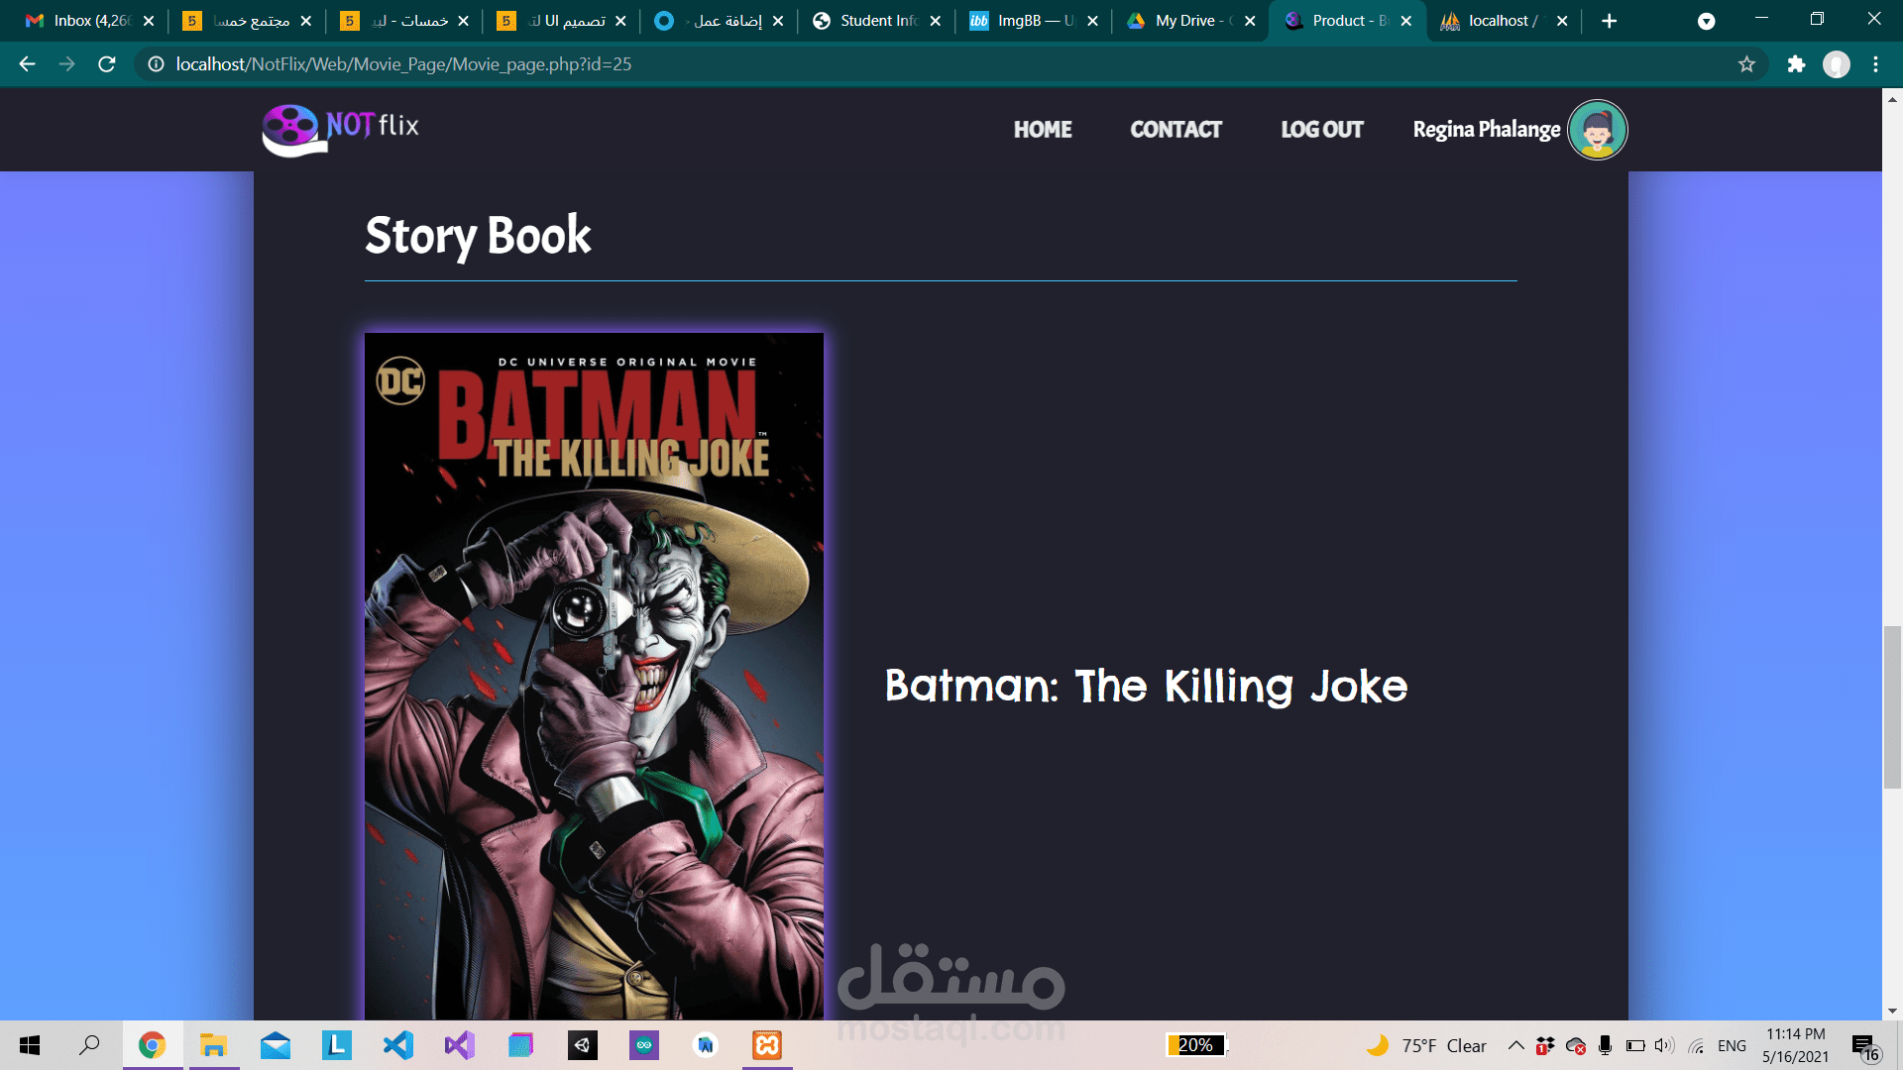The width and height of the screenshot is (1903, 1070).
Task: Open Regina Phalange profile avatar
Action: [1597, 130]
